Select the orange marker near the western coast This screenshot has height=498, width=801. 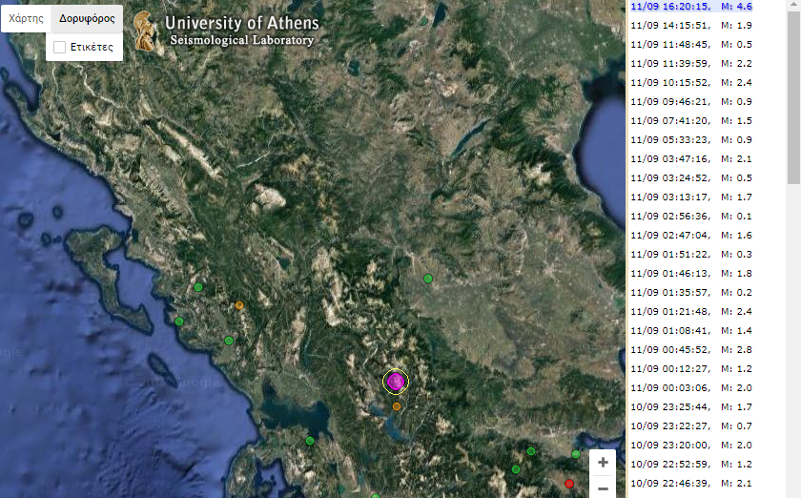pyautogui.click(x=239, y=305)
